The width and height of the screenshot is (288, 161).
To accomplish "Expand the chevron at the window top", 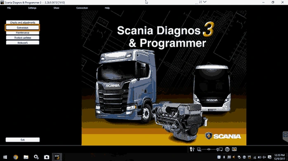I will (205, 2).
